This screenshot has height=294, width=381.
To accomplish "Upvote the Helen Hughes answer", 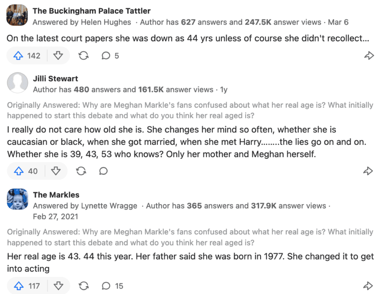I will click(x=27, y=56).
